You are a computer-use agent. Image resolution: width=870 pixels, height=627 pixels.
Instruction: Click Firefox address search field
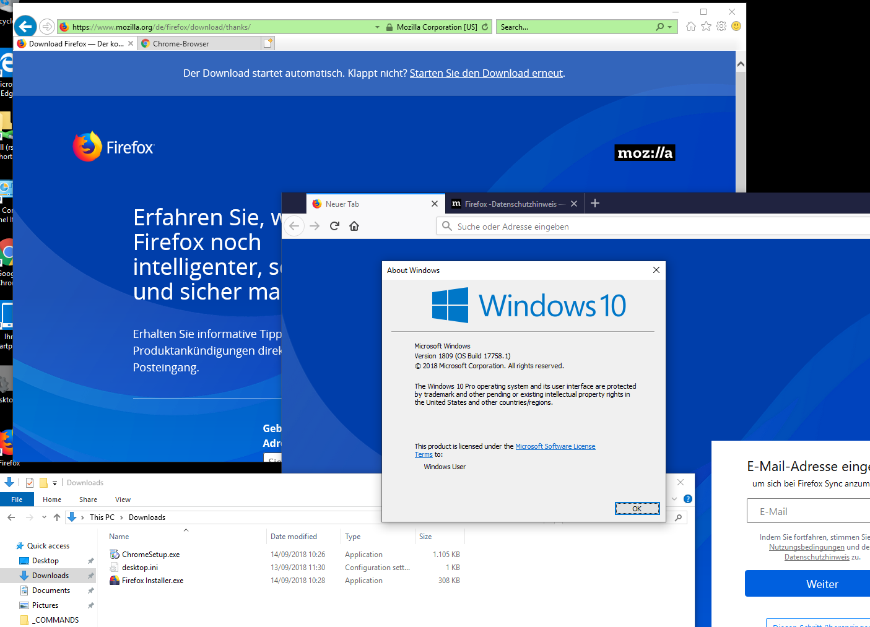coord(653,227)
